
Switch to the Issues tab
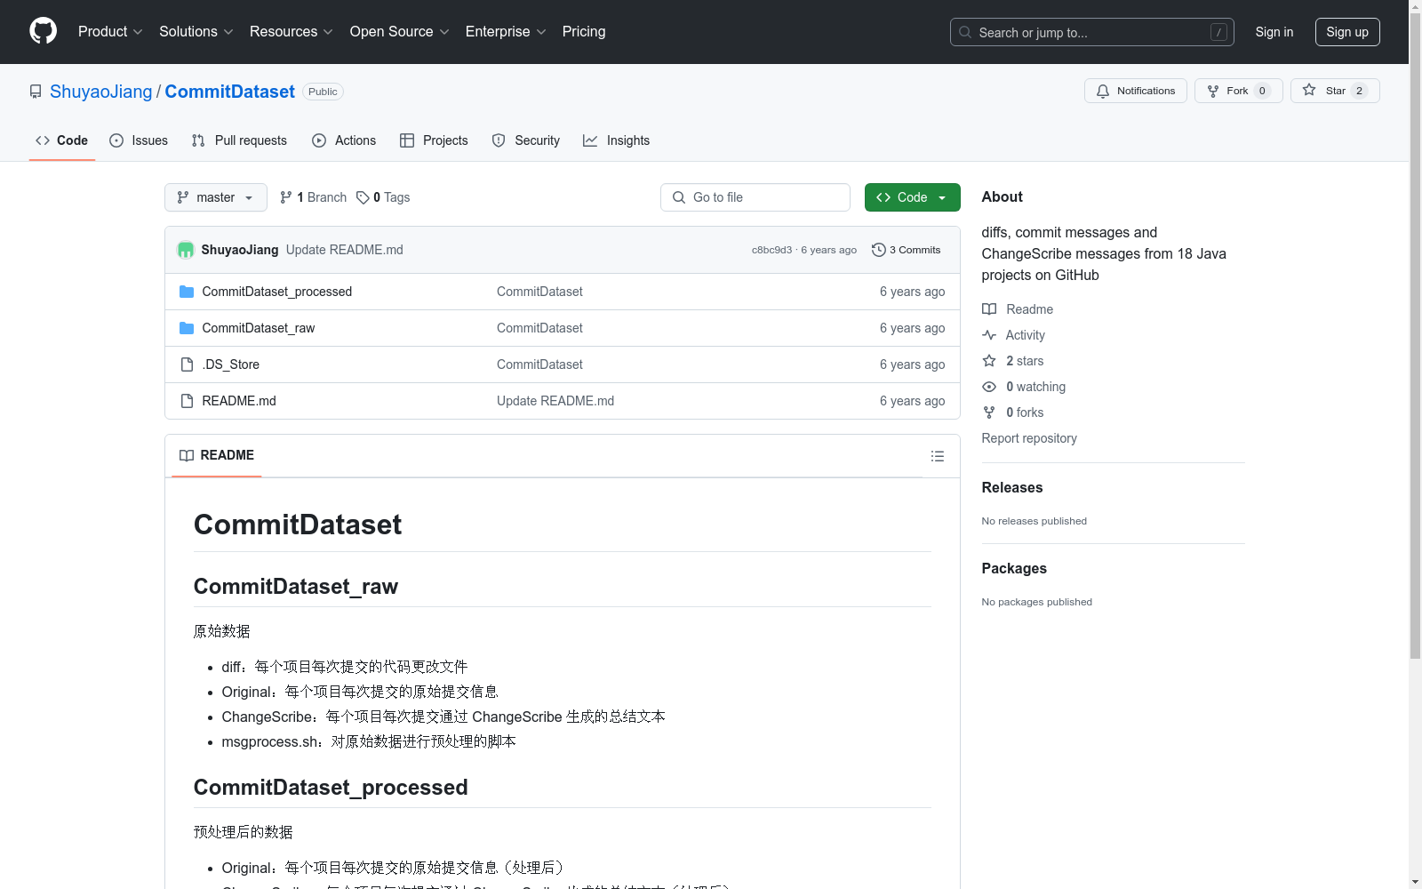coord(139,140)
